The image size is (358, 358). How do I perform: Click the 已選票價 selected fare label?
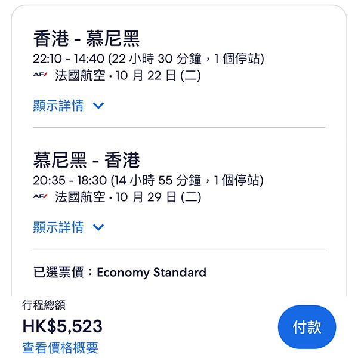click(60, 273)
